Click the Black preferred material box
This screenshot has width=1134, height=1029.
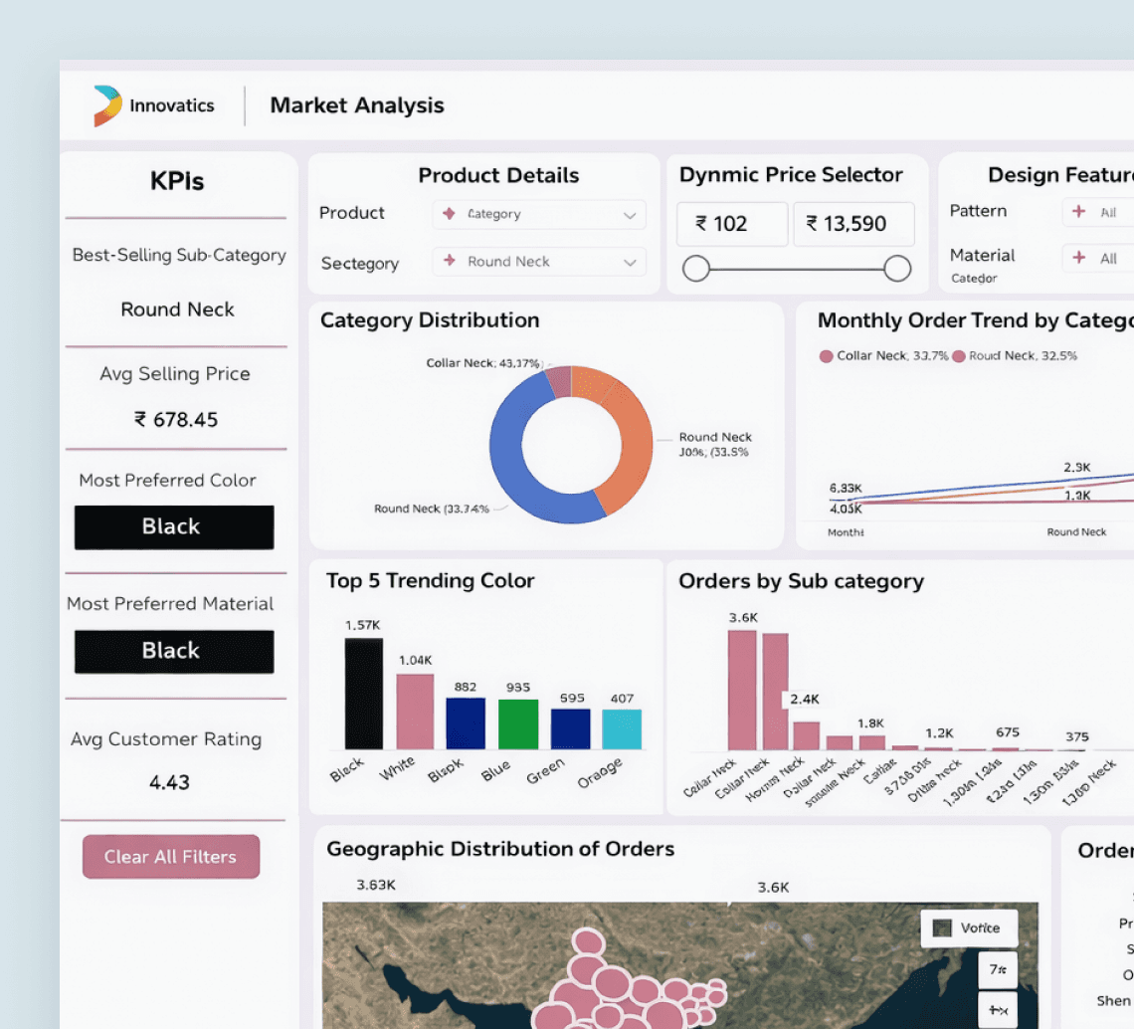(x=174, y=651)
